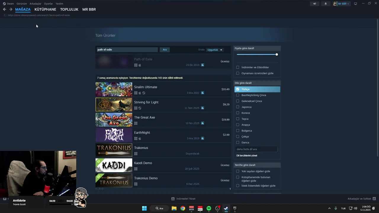This screenshot has width=379, height=213.
Task: Switch to KÜTÜPHANE tab
Action: coord(45,9)
